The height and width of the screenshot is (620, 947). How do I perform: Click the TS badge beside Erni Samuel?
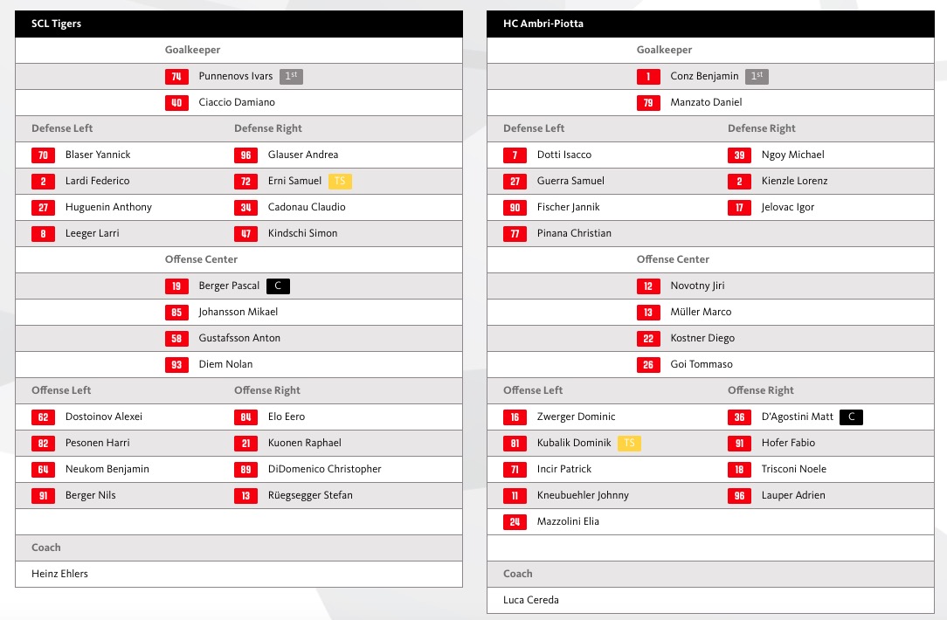[340, 182]
